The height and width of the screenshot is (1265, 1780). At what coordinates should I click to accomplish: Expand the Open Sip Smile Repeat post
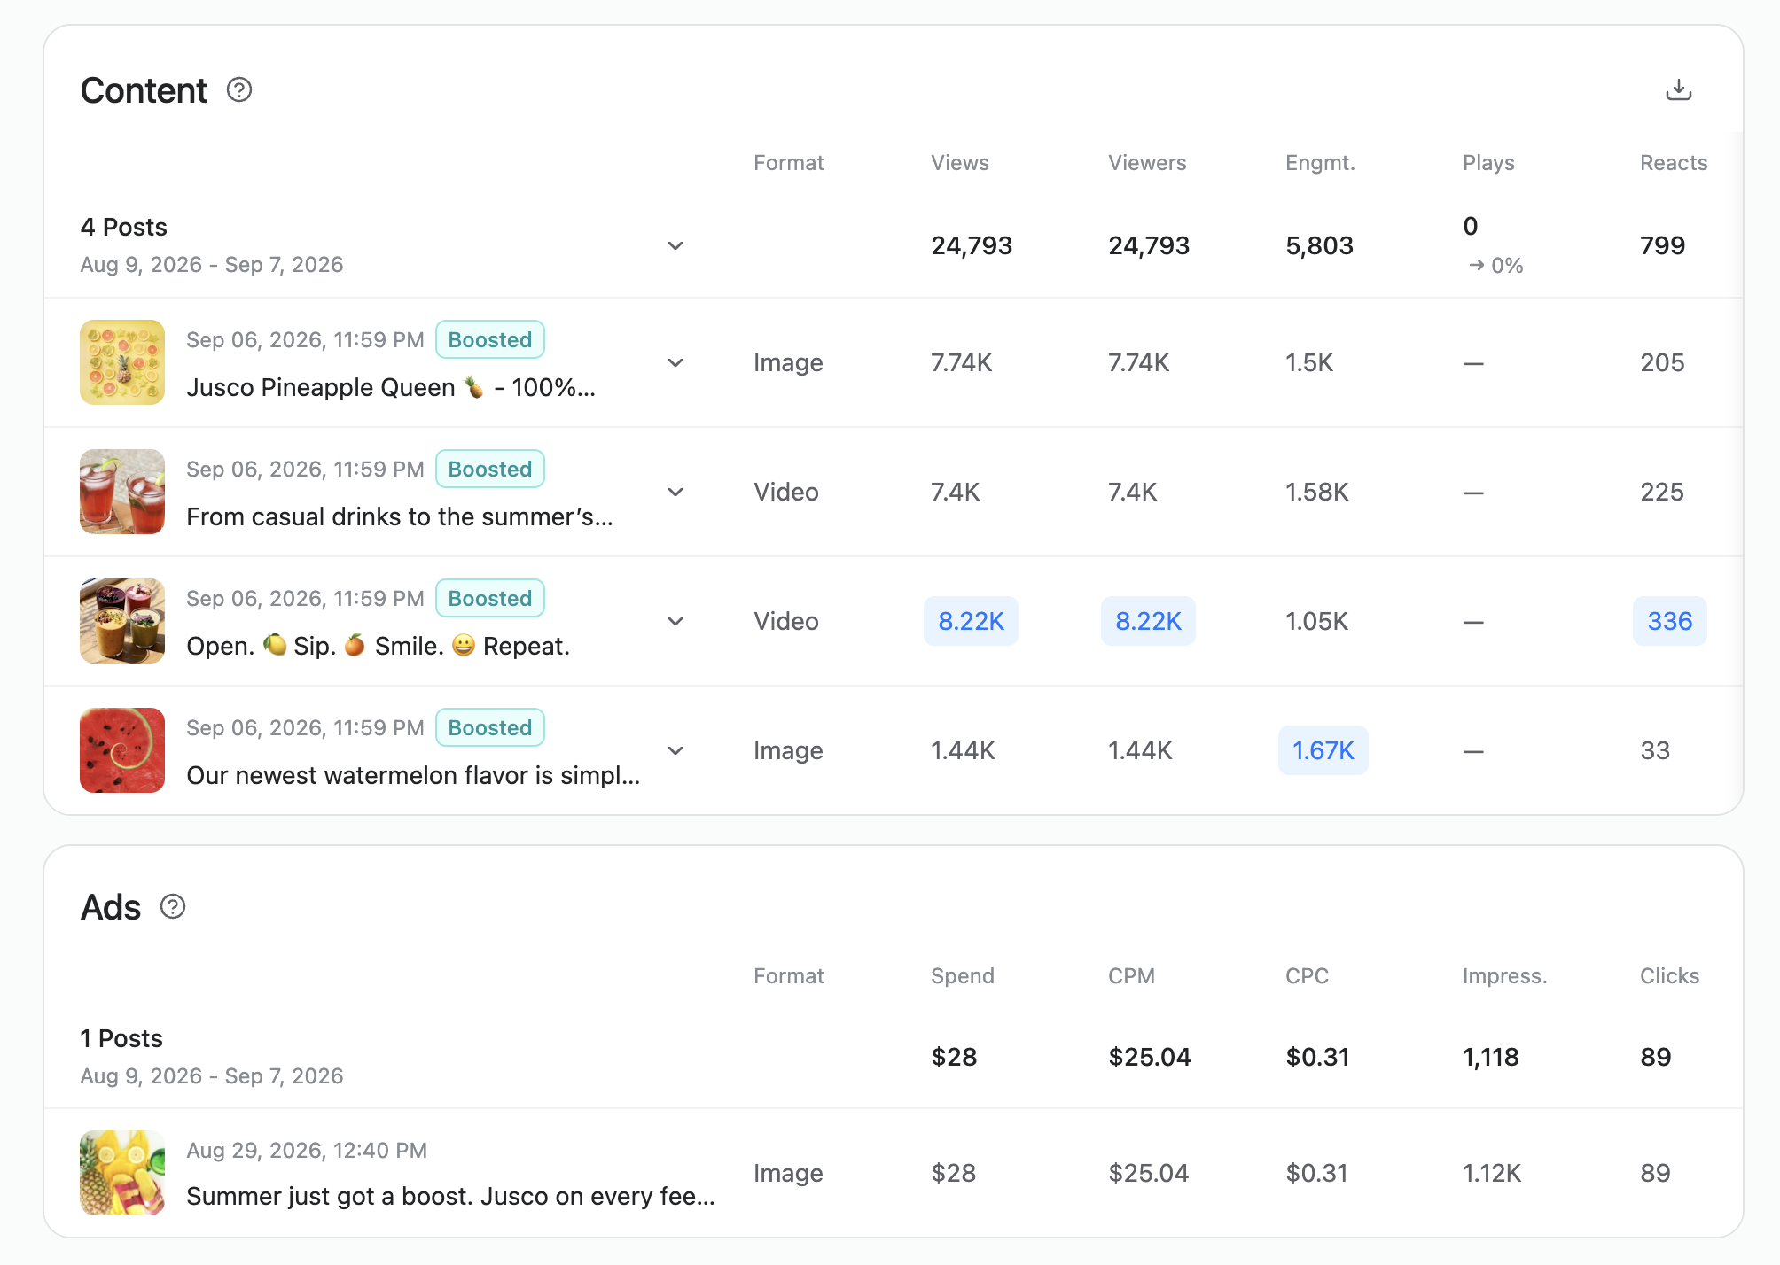pos(675,621)
